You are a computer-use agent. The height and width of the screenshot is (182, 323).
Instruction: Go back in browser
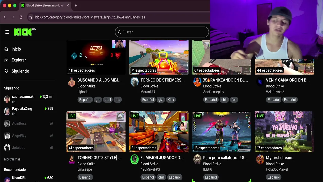tap(5, 17)
